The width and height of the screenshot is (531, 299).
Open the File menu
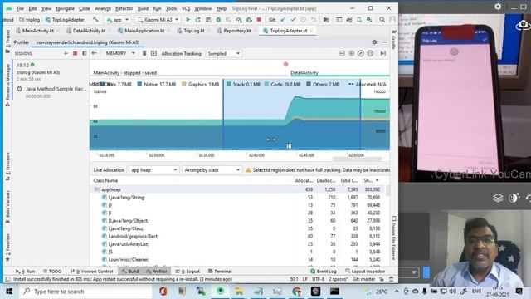pos(20,8)
